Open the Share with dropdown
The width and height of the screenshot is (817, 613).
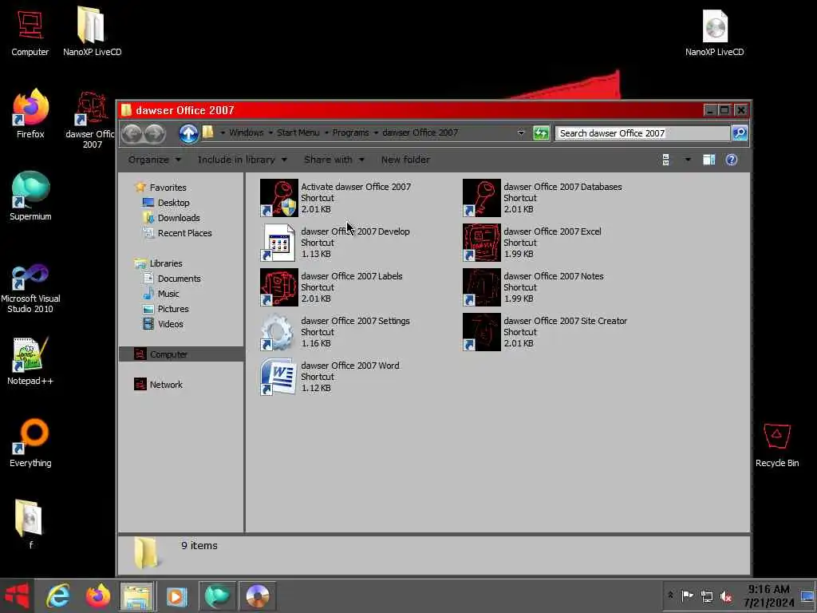[x=334, y=160]
